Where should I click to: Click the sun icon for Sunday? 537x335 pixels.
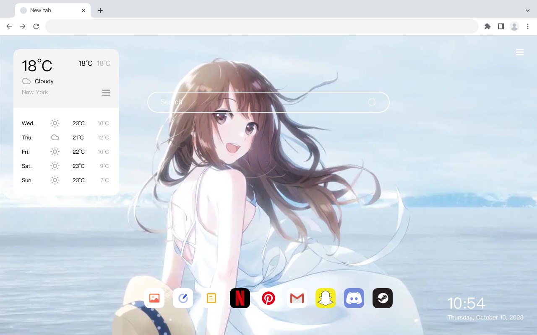(55, 180)
